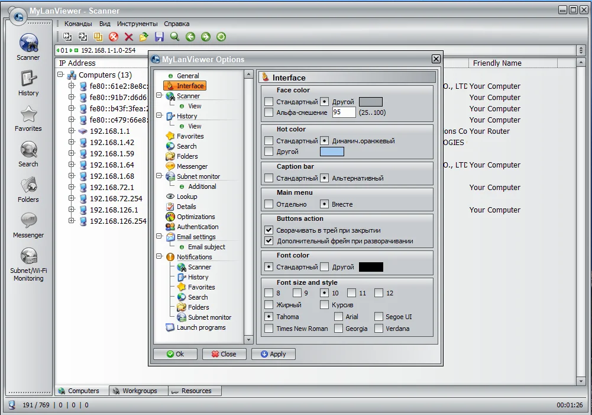Pick the gray face color swatch
The image size is (592, 415).
tap(370, 102)
